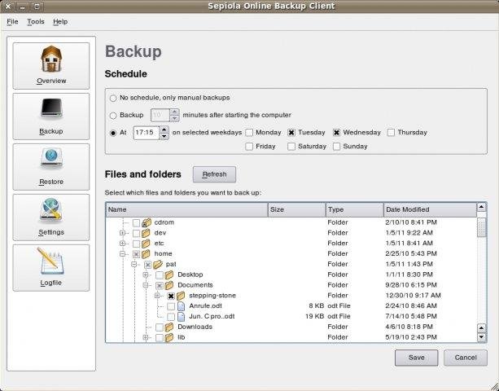Click the Cancel button
499x391 pixels.
(x=466, y=358)
